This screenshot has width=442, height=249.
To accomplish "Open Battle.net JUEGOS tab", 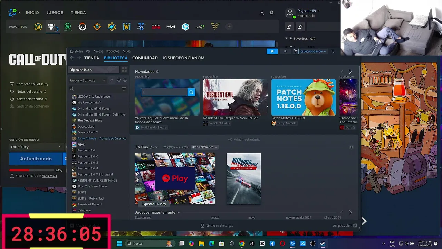I will click(55, 13).
